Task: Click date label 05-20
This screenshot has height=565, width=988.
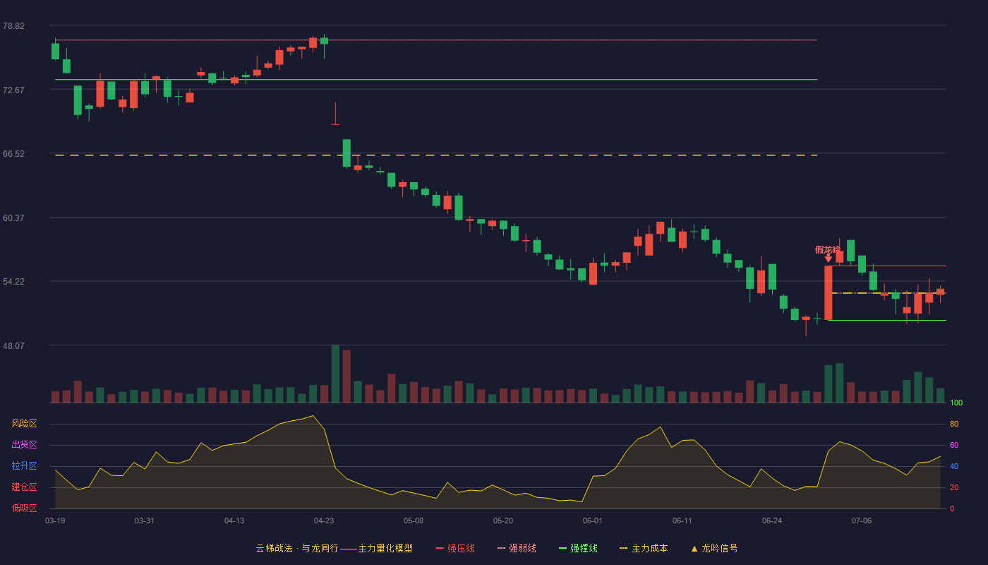Action: (503, 521)
